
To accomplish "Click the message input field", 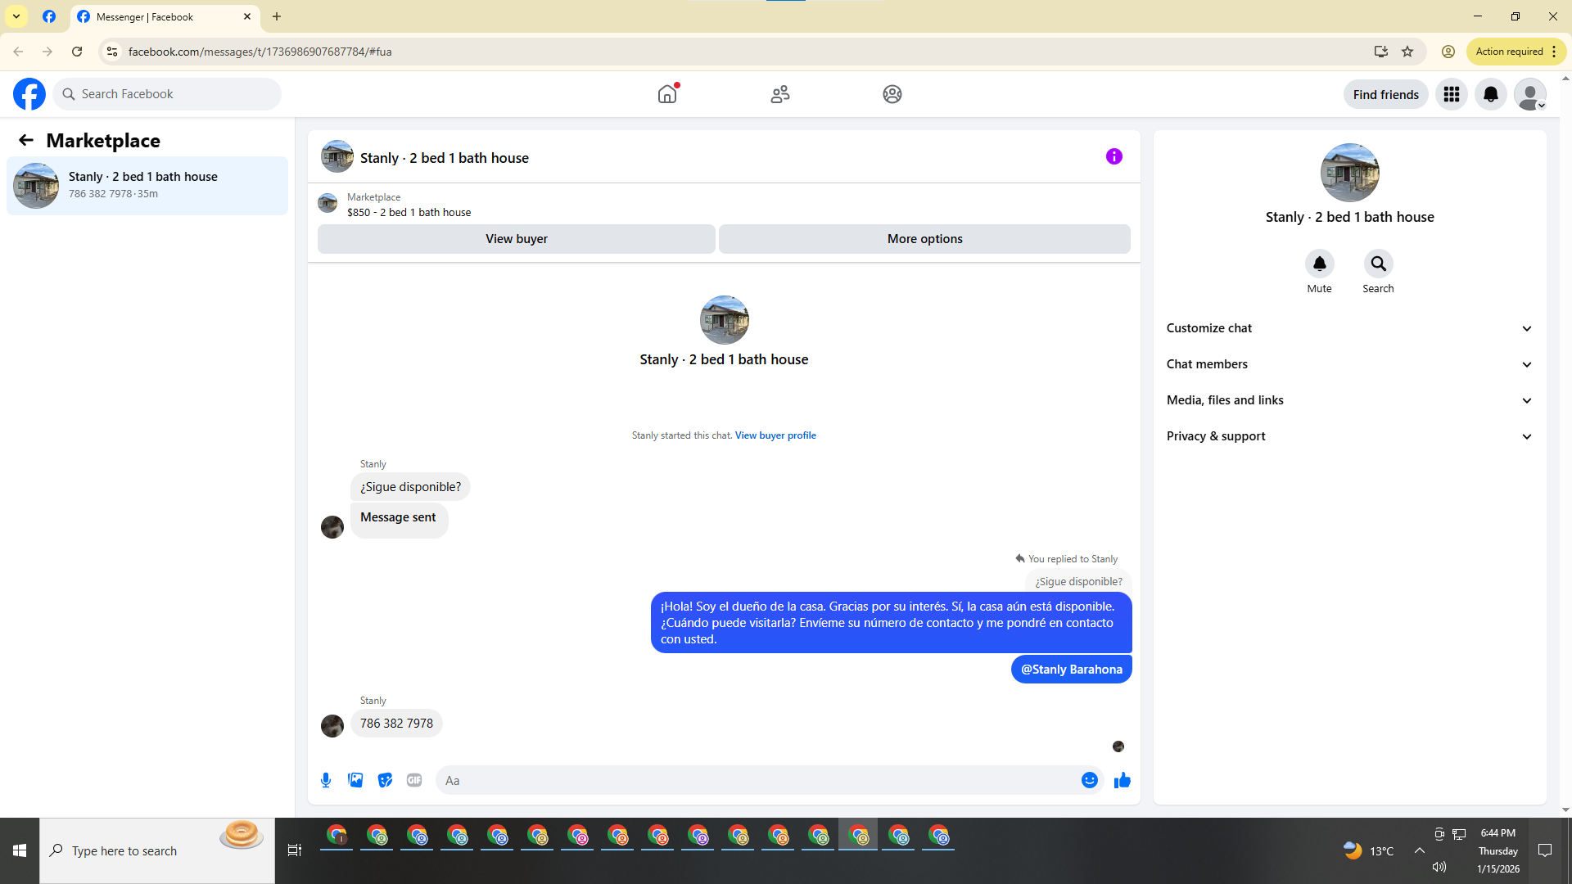I will click(x=757, y=780).
